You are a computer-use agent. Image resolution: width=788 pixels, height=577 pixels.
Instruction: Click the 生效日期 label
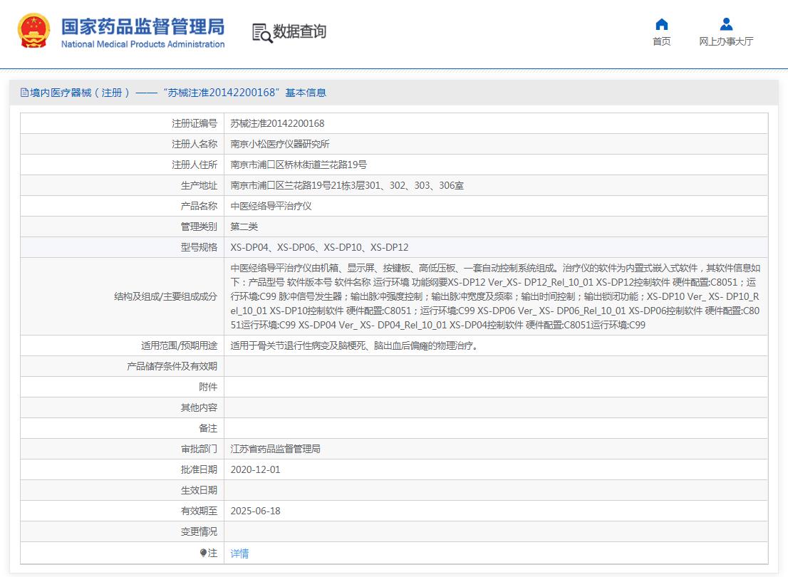point(199,490)
